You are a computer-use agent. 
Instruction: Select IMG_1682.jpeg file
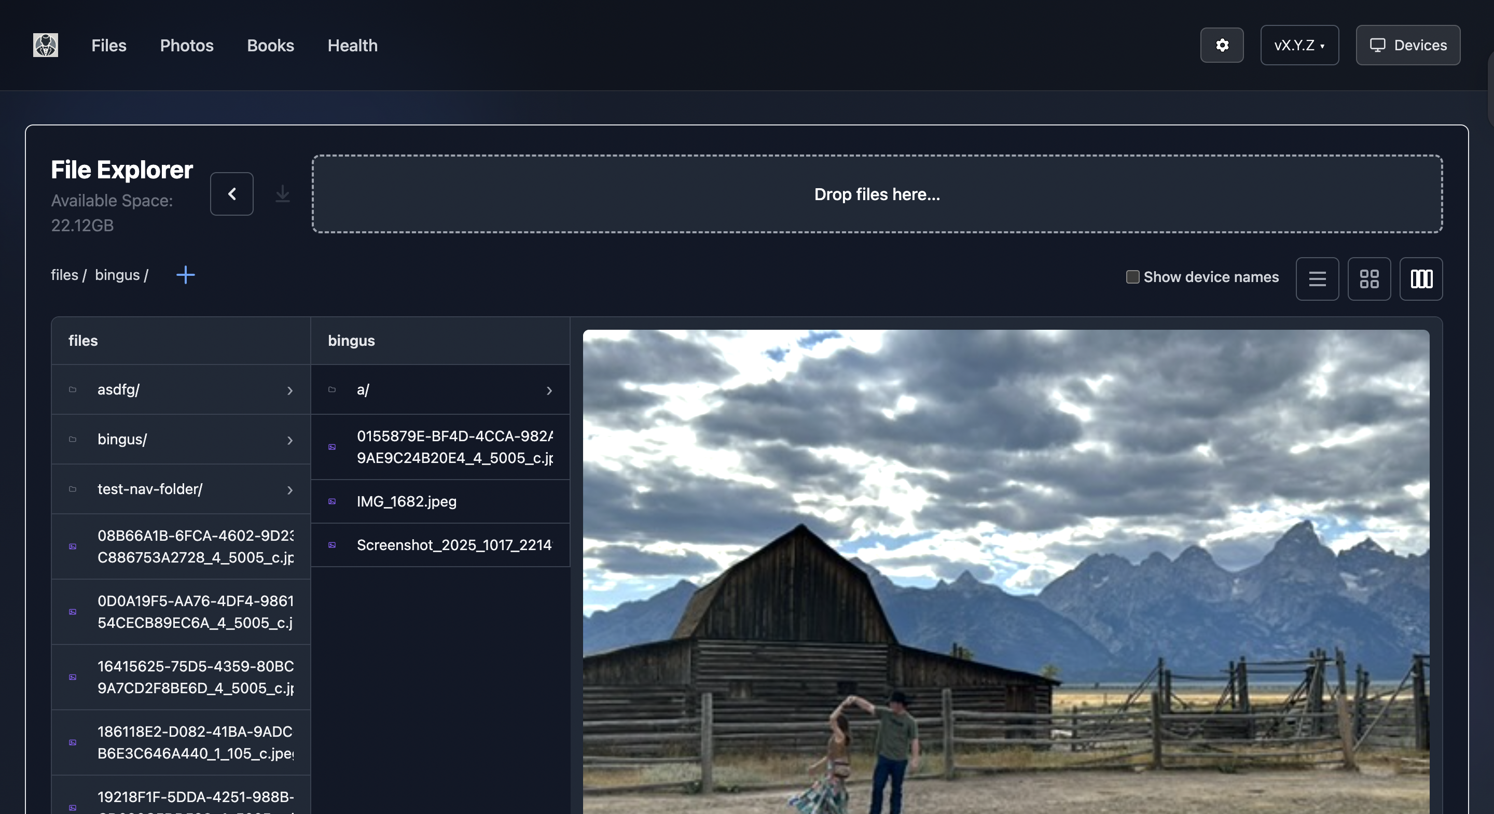pos(407,501)
